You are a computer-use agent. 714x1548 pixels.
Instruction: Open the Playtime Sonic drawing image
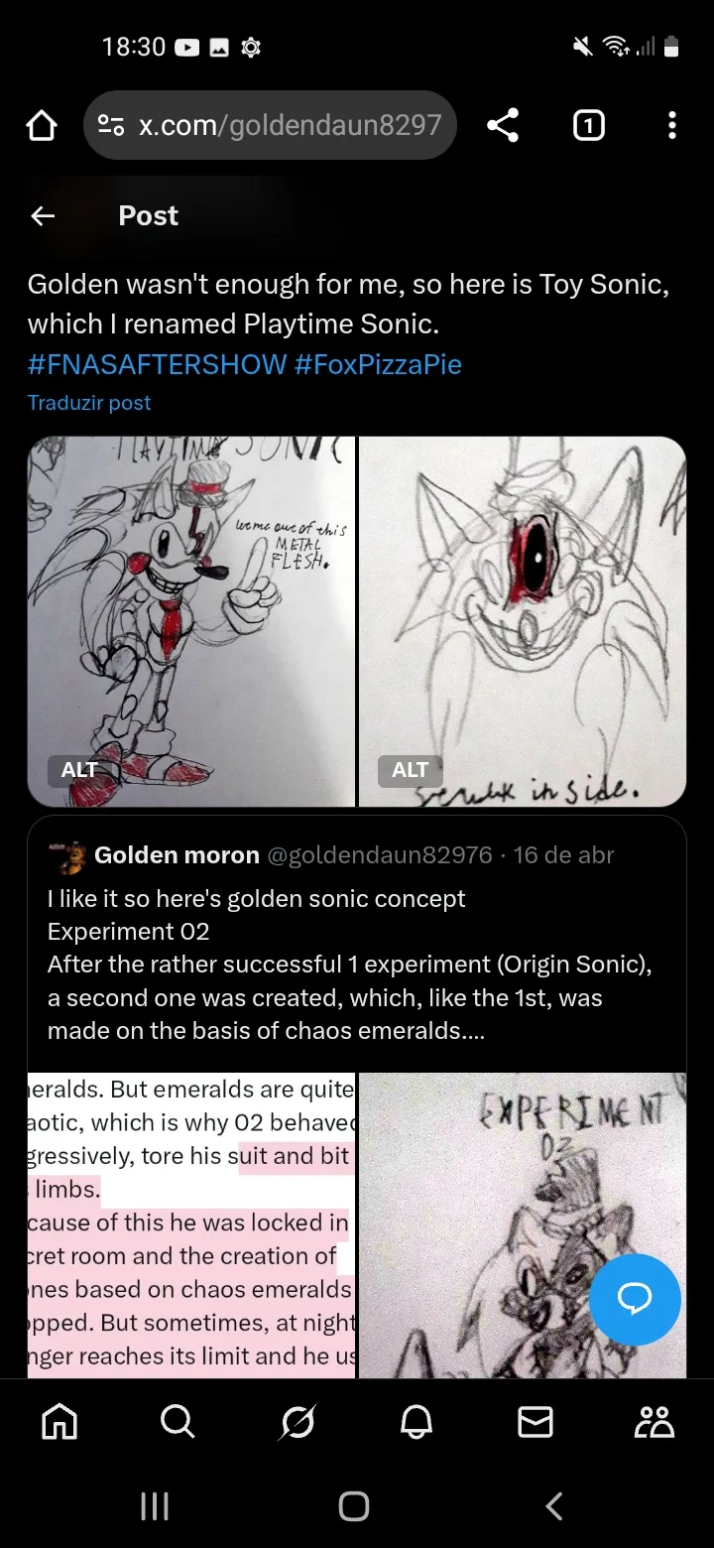click(x=190, y=621)
